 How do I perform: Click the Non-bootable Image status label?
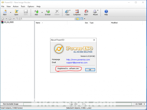pos(11,104)
